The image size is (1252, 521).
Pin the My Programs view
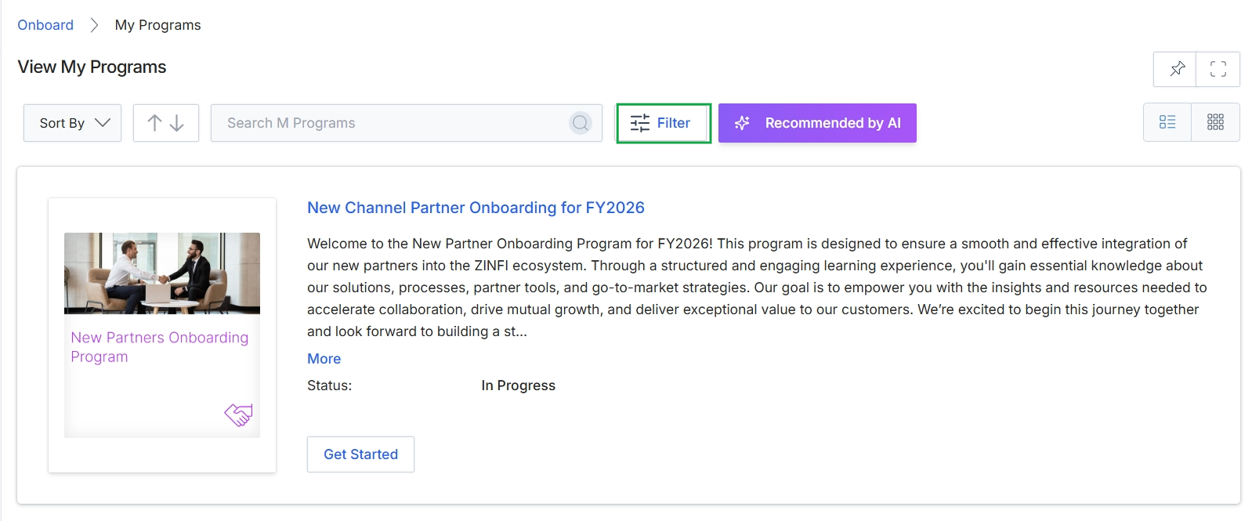tap(1176, 69)
